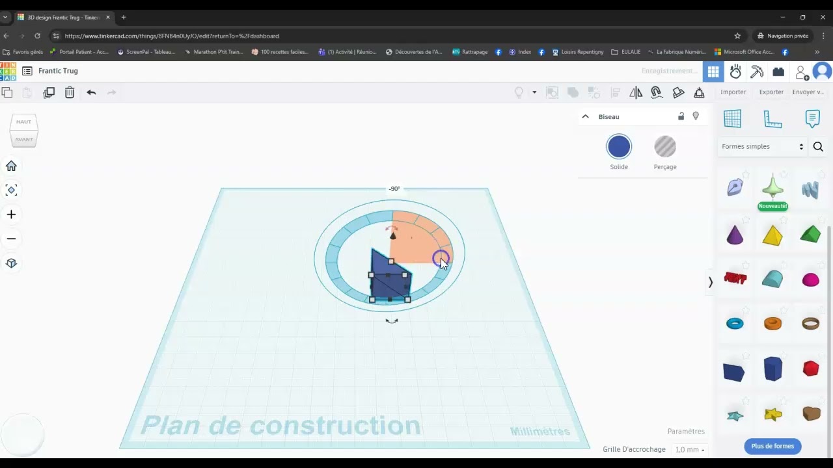The image size is (833, 468).
Task: Click the HAUT face of view cube
Action: 24,122
